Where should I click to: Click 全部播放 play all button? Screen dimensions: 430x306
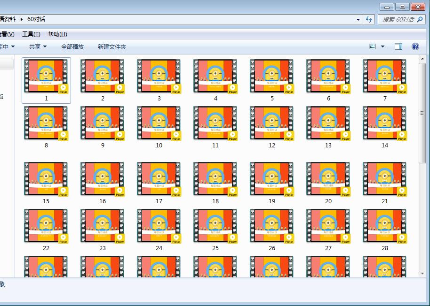coord(72,46)
